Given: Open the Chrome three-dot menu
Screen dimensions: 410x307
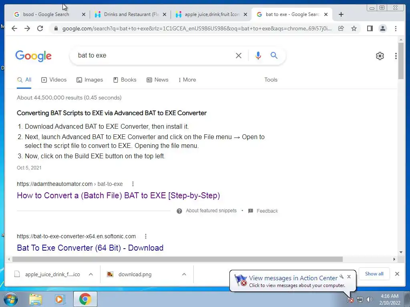Looking at the screenshot, I should tap(396, 28).
